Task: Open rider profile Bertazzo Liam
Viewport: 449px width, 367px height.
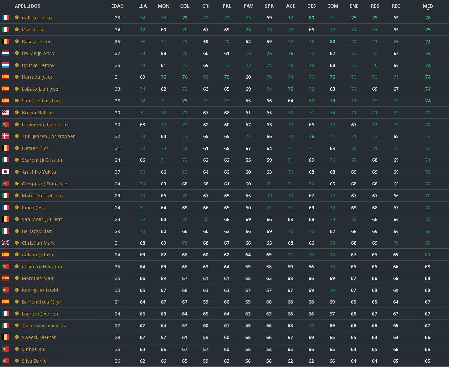Action: pyautogui.click(x=38, y=231)
